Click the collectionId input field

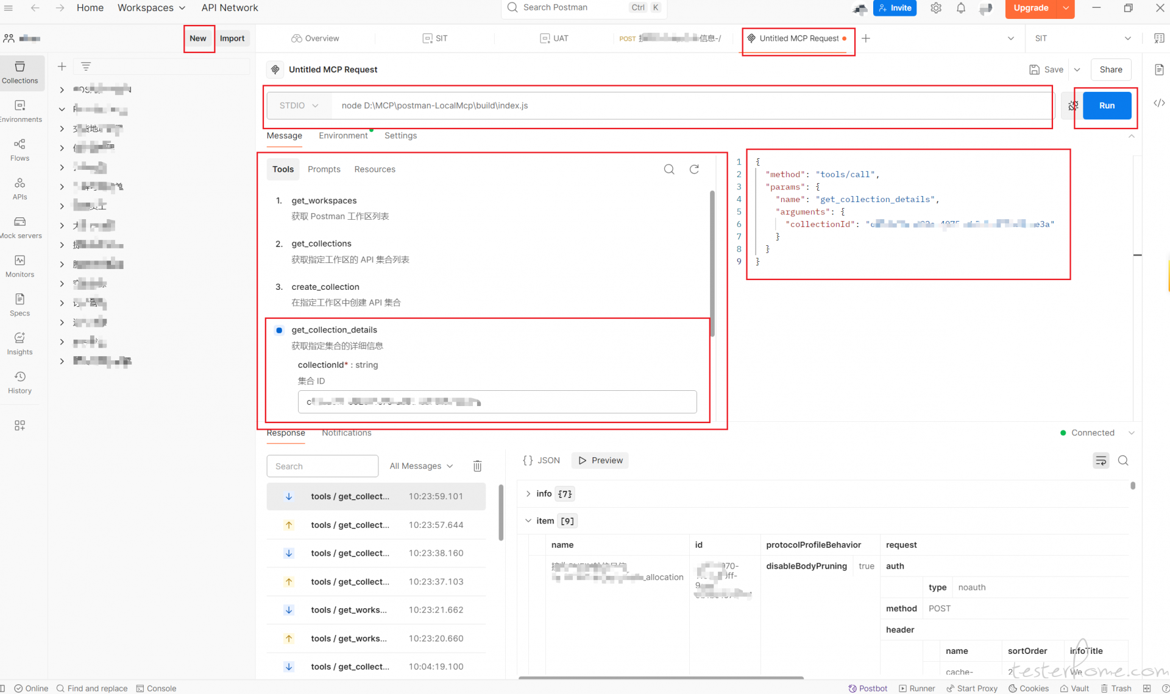point(497,402)
